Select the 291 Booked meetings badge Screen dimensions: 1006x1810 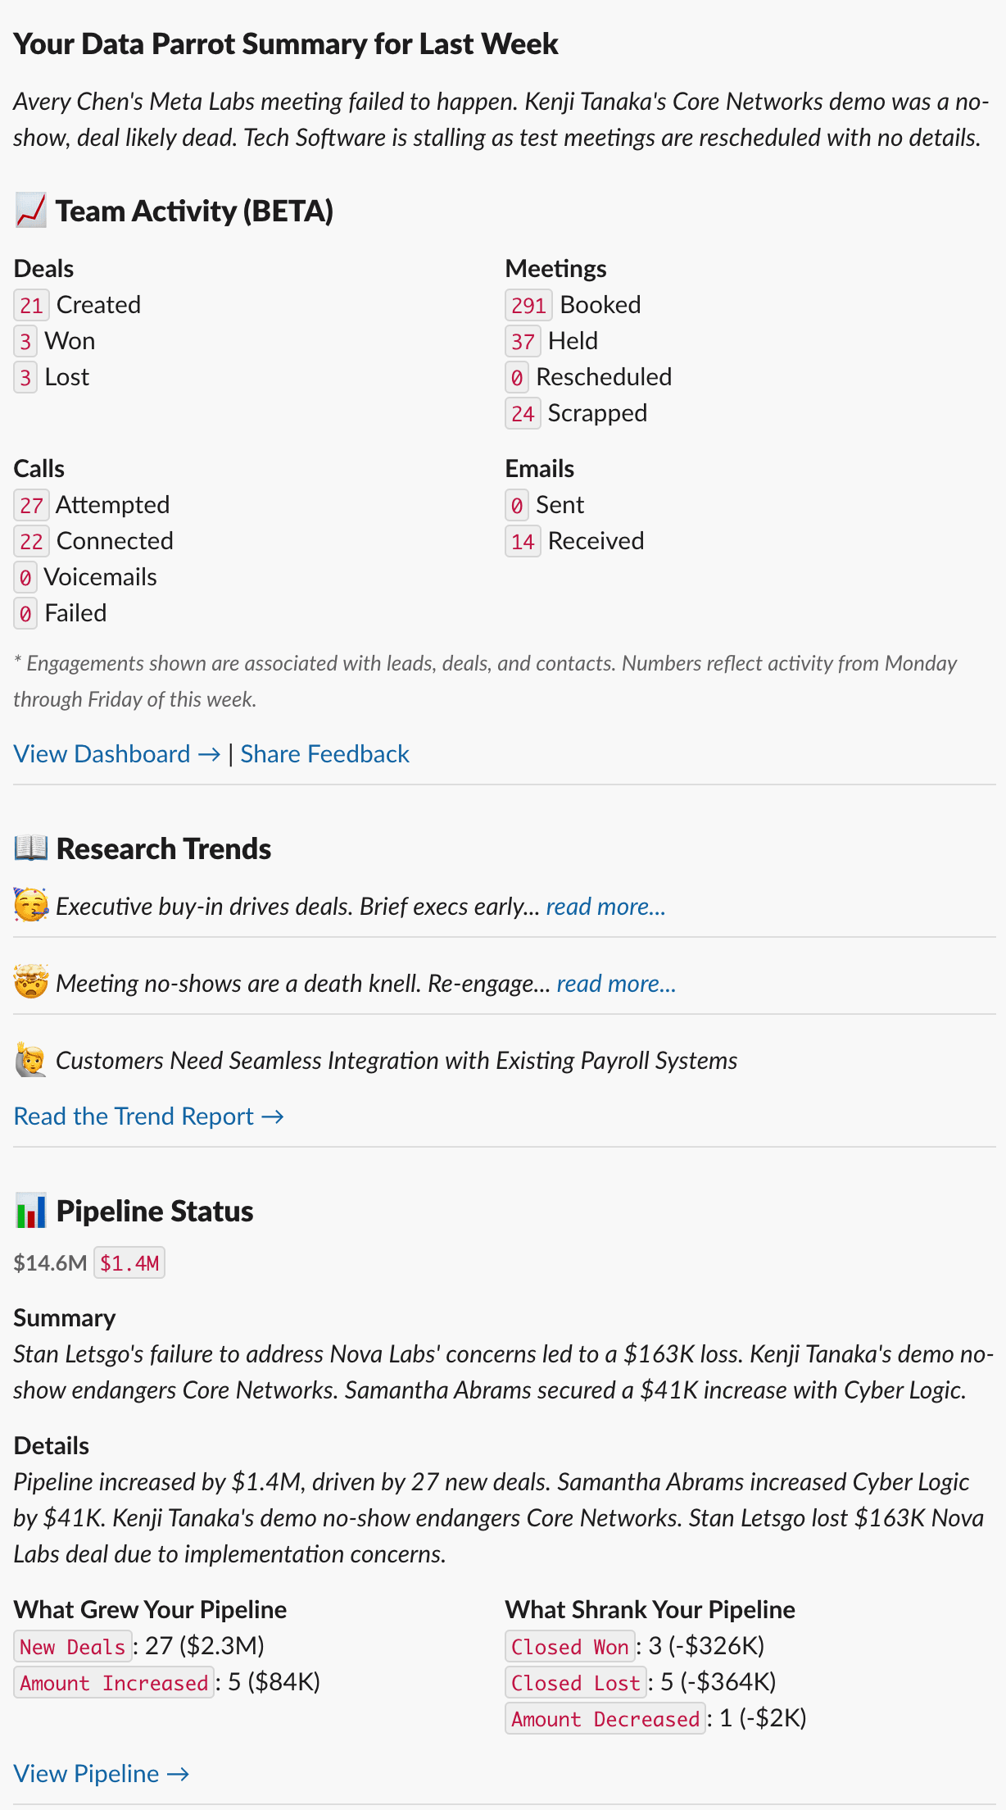point(529,306)
